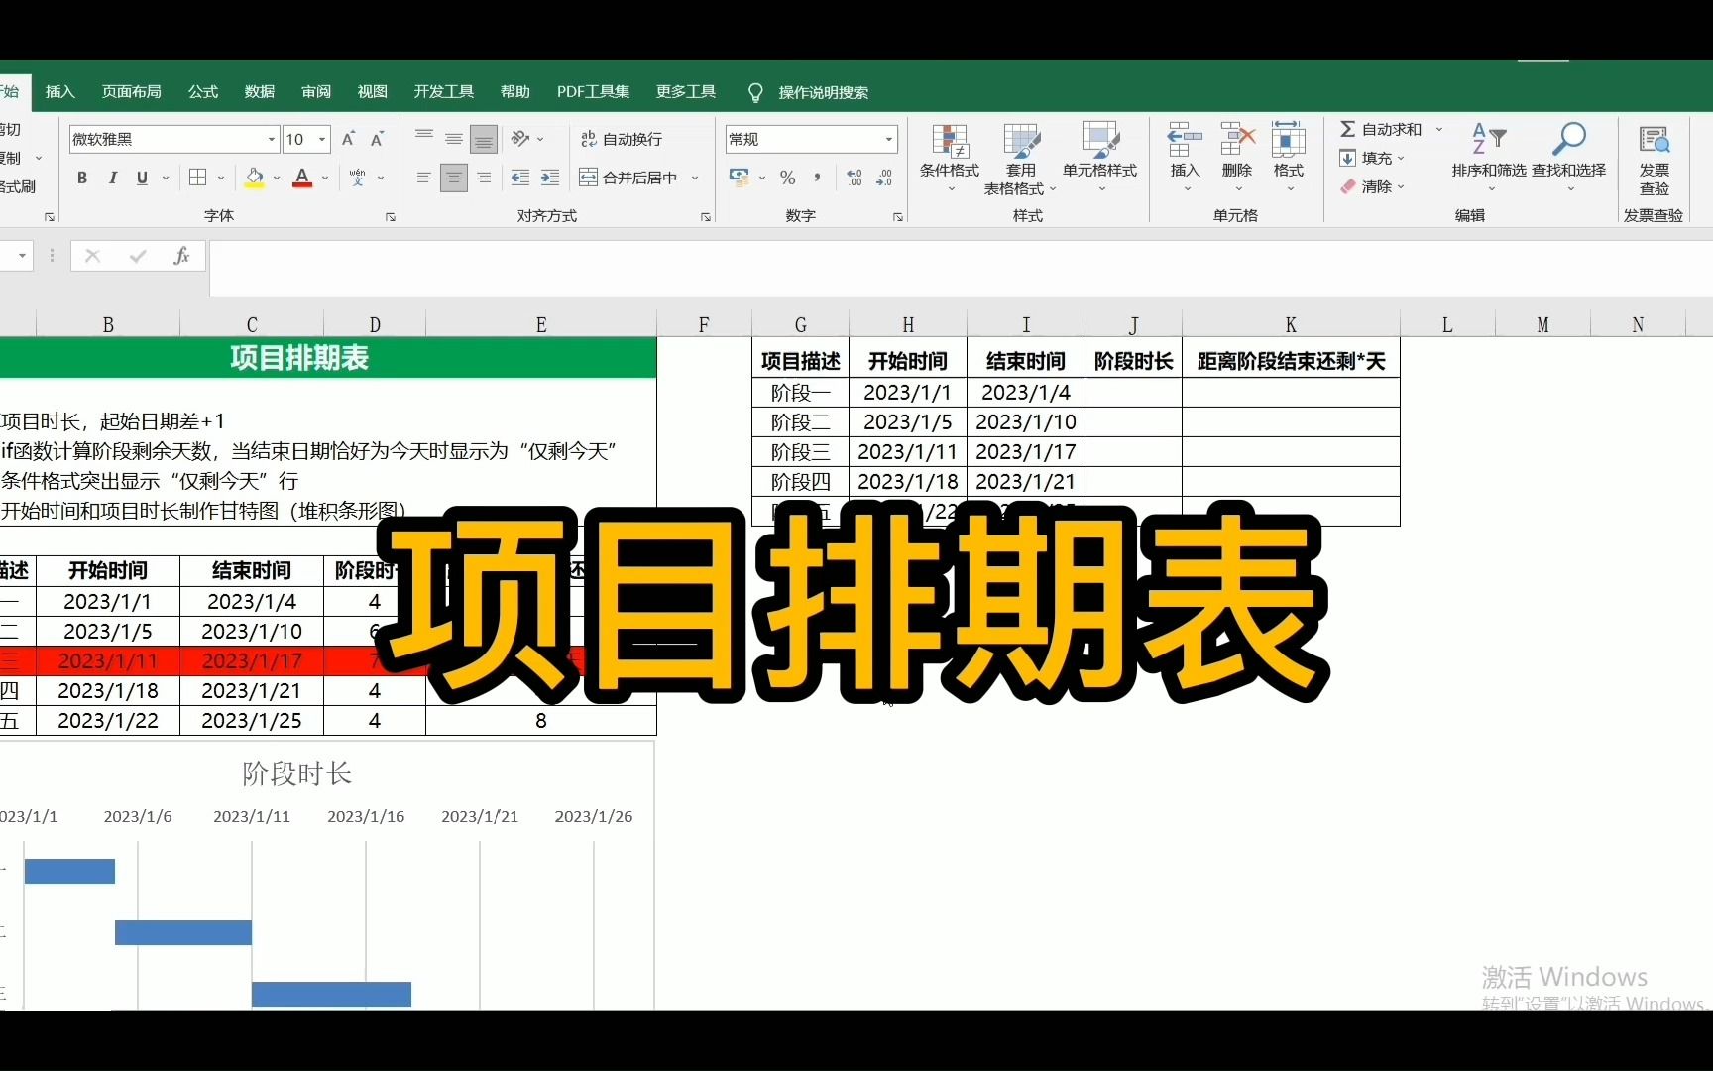Apply red font color
1713x1071 pixels.
[303, 178]
